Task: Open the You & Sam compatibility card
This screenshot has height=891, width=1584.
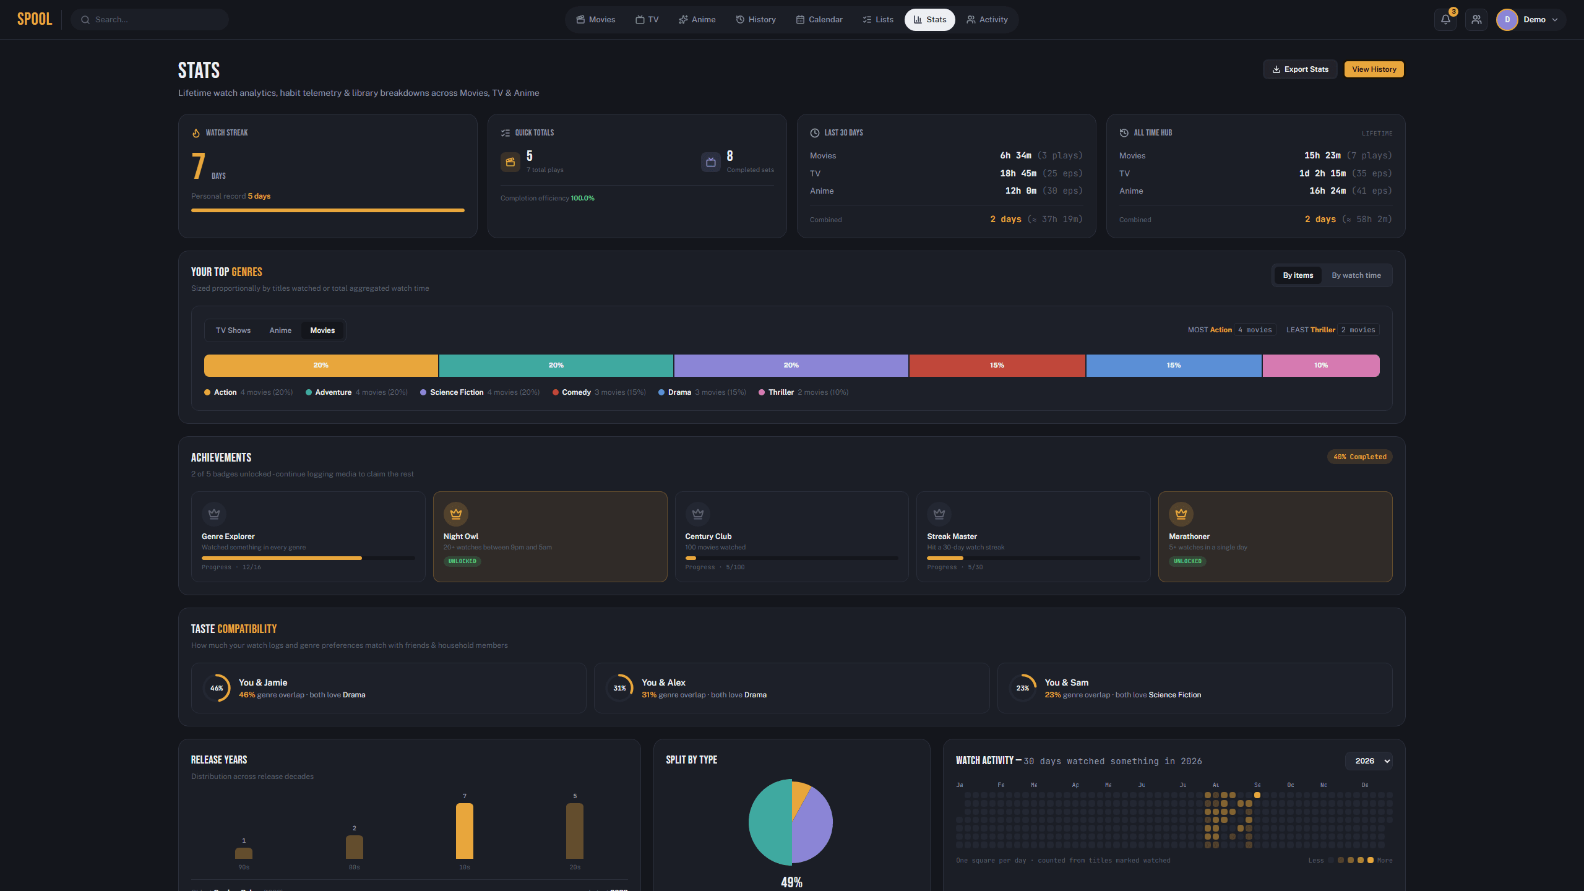Action: point(1195,688)
